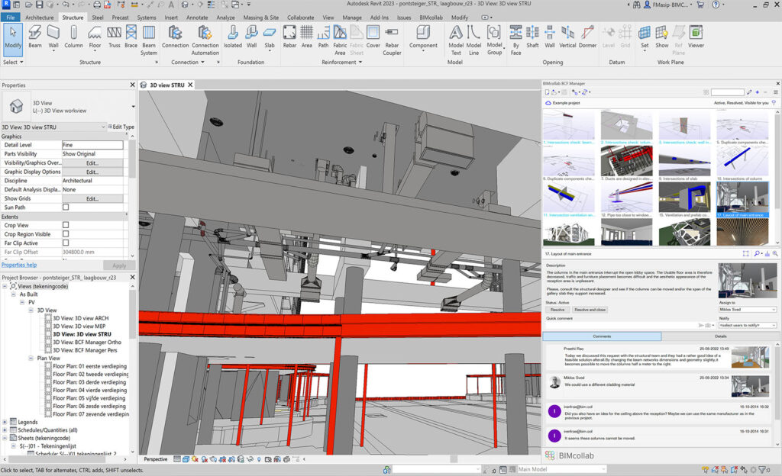Open the Architecture ribbon tab

point(40,18)
